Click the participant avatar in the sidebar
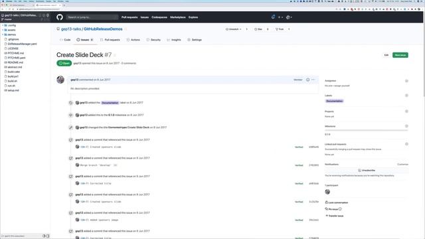 pyautogui.click(x=327, y=192)
